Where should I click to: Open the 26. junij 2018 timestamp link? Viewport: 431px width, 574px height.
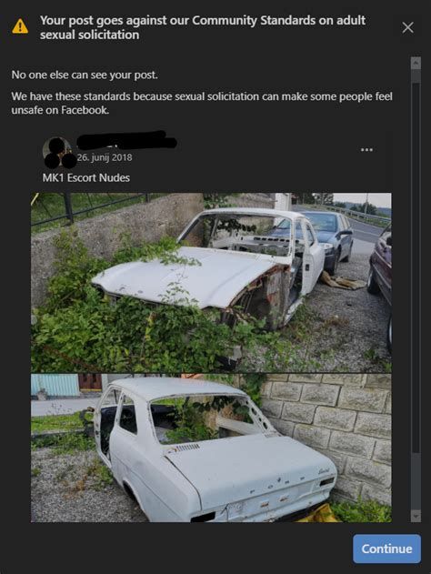pyautogui.click(x=105, y=157)
